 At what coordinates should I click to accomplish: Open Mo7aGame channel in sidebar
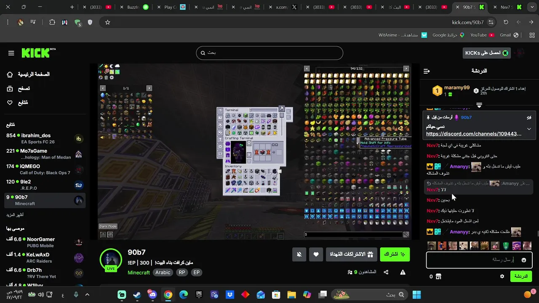point(44,154)
